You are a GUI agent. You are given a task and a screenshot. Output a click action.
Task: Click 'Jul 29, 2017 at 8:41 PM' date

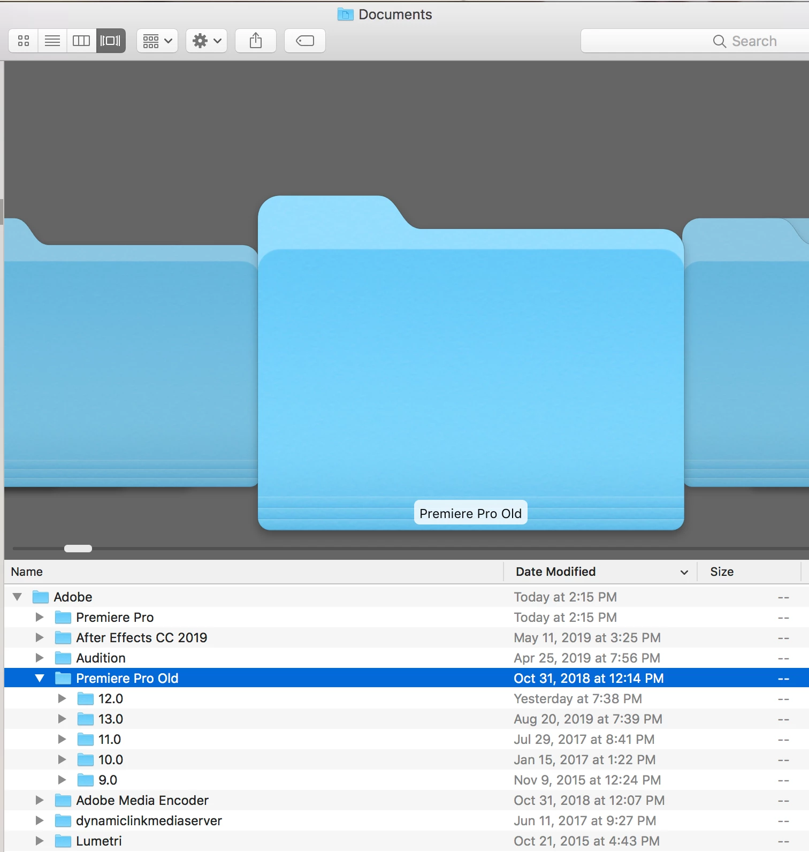pos(584,739)
